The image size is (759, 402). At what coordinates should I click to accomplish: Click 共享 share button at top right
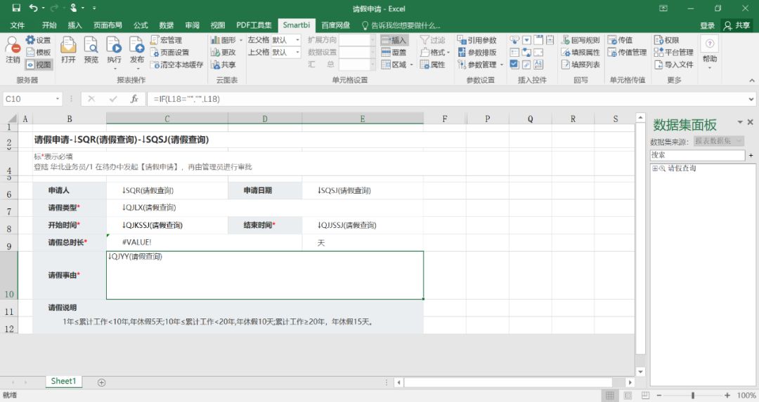click(x=737, y=25)
